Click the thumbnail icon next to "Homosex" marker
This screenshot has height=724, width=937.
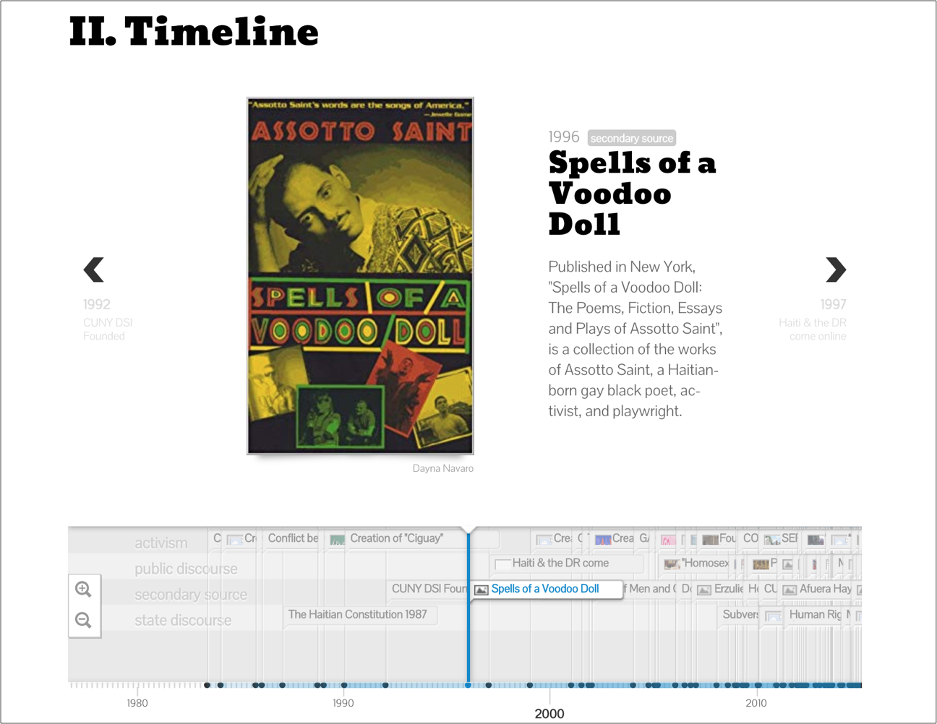coord(672,564)
